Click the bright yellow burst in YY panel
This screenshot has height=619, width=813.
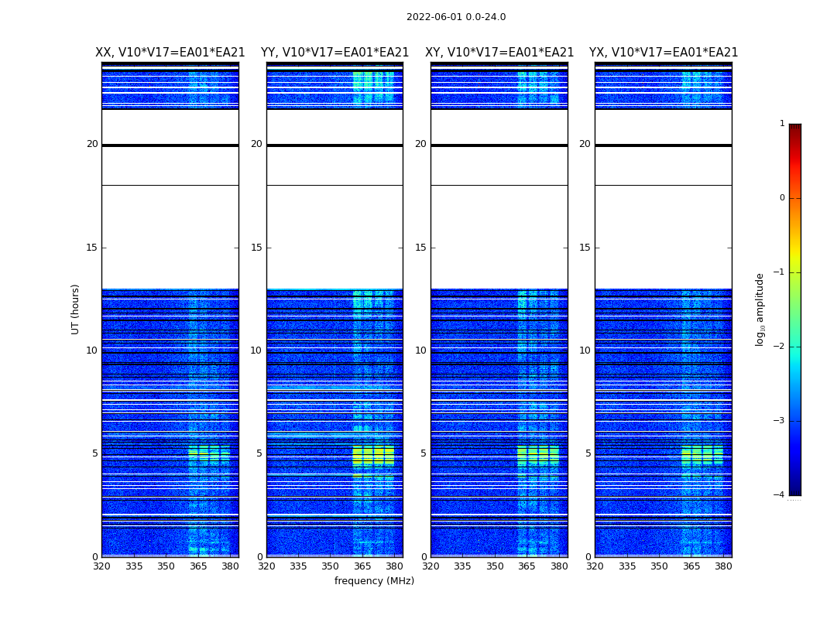(373, 456)
